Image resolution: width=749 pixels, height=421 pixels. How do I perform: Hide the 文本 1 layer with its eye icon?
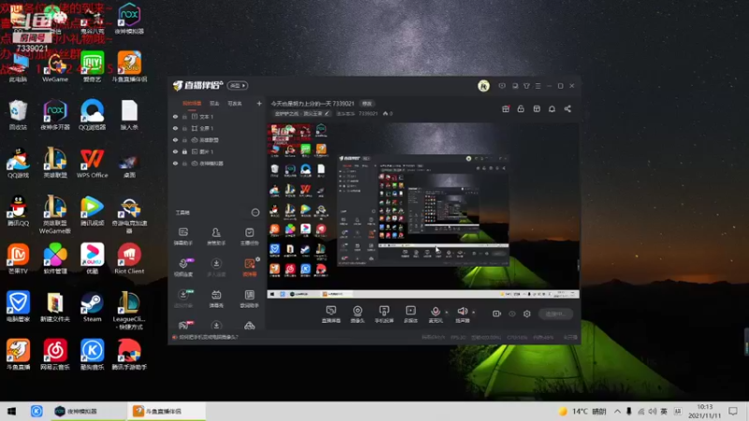tap(175, 116)
